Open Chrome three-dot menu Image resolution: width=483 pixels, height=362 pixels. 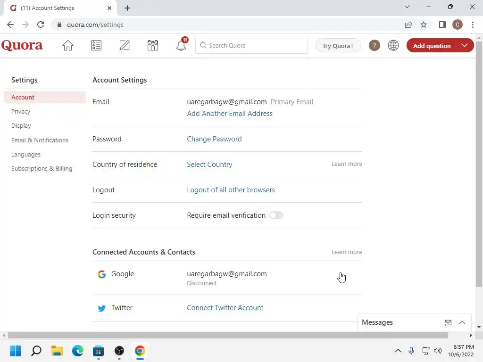[x=473, y=25]
